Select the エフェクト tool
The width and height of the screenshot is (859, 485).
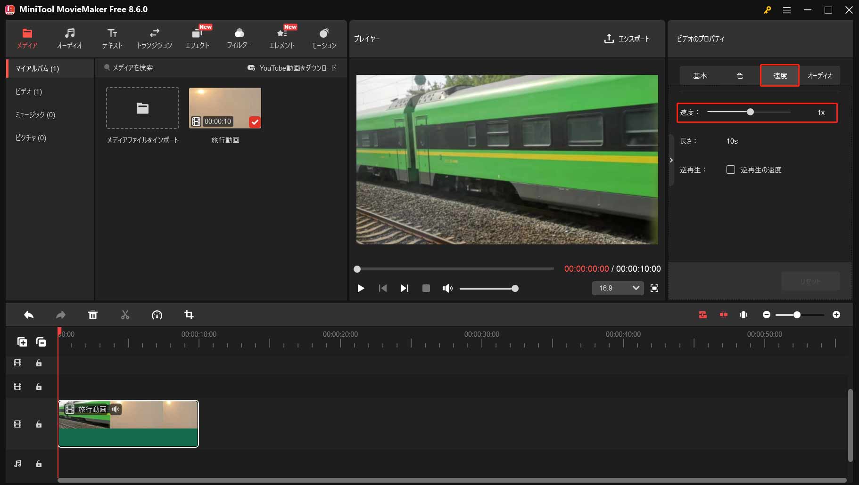[x=197, y=38]
